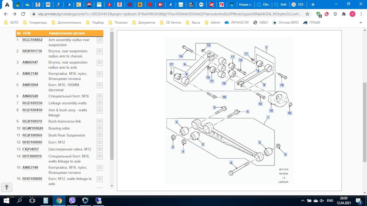Open Windows taskbar search magnifier

[x=19, y=200]
